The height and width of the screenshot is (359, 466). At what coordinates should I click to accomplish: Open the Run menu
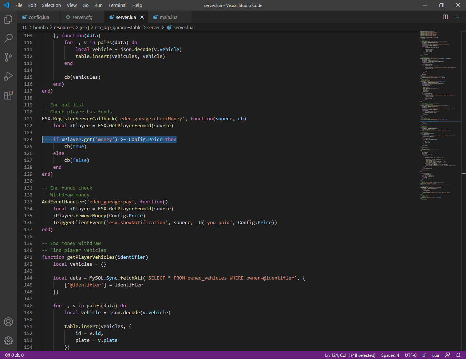[x=98, y=5]
